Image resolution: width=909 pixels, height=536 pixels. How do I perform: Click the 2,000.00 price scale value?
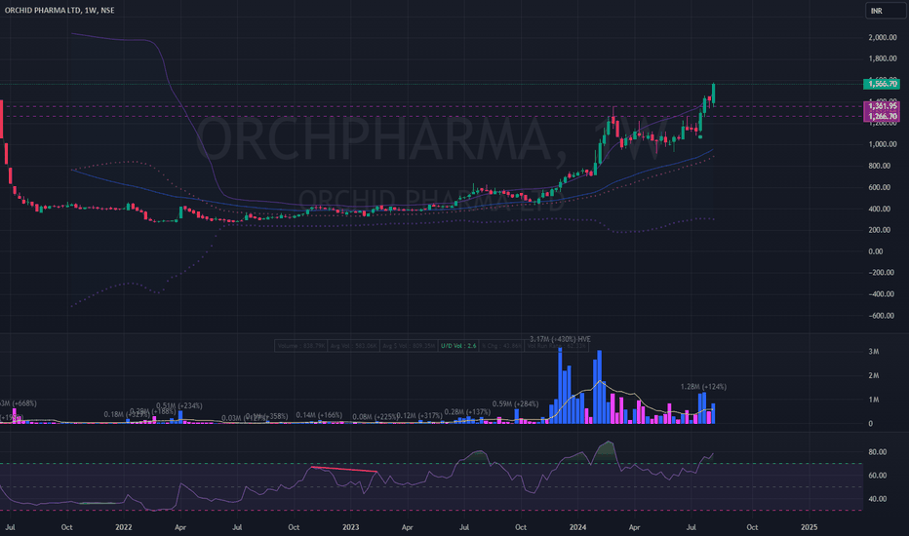(883, 38)
